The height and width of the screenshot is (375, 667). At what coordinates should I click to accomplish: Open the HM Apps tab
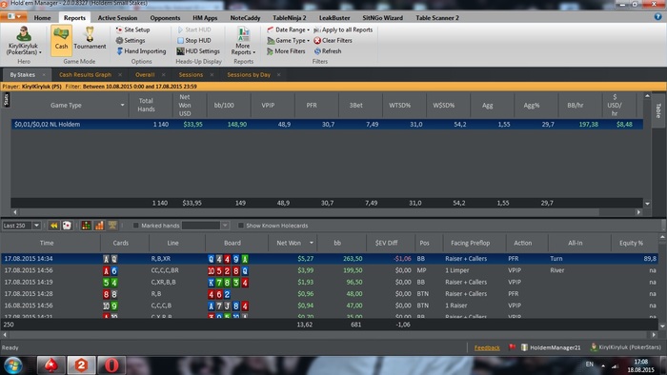click(205, 18)
